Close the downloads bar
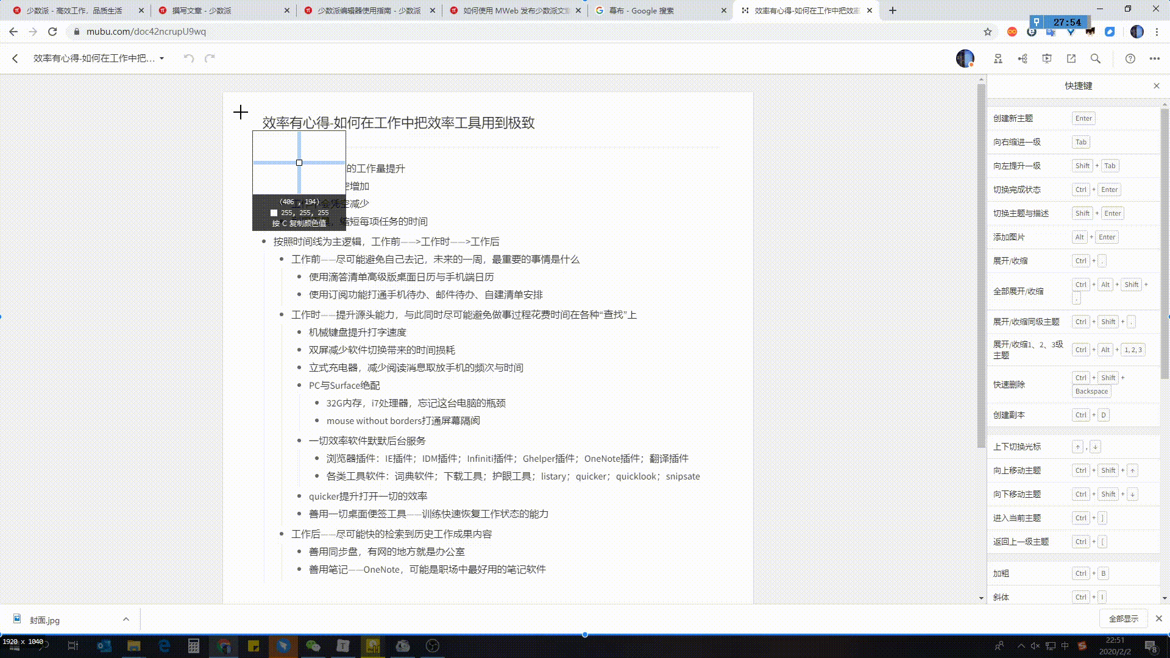 click(x=1159, y=618)
